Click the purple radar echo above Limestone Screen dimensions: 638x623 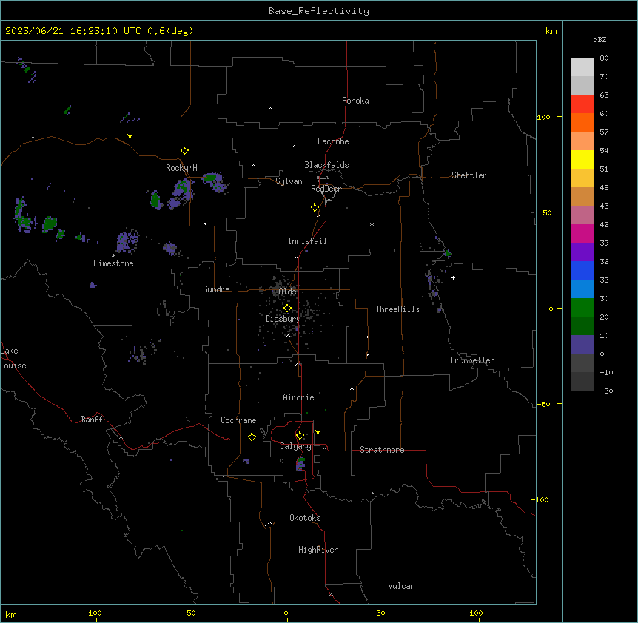coord(128,240)
